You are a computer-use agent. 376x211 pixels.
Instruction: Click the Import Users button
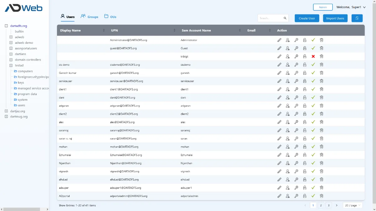[x=335, y=18]
